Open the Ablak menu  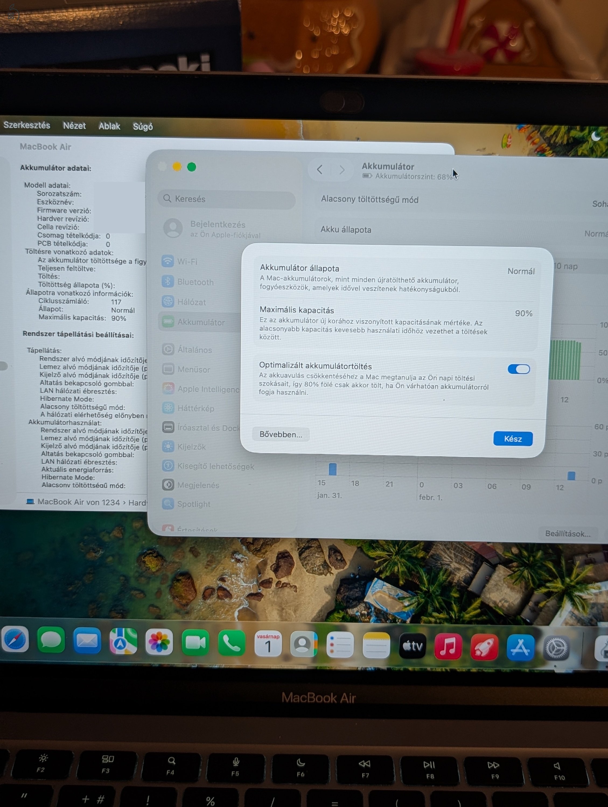tap(109, 126)
